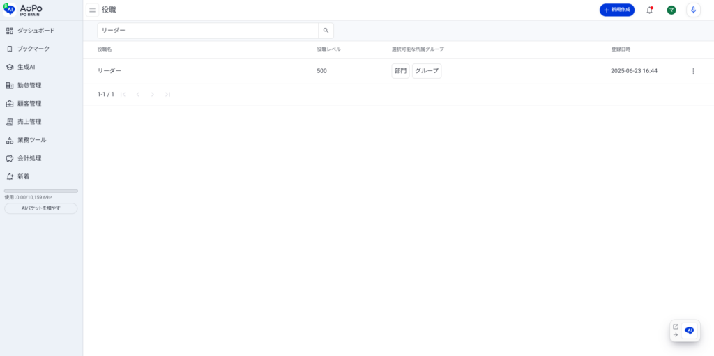Select ブックマーク in the sidebar
This screenshot has height=356, width=714.
click(33, 49)
